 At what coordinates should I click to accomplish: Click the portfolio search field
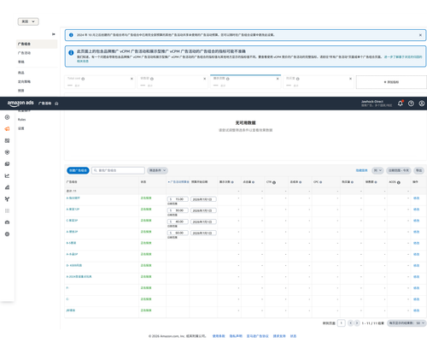tap(118, 170)
